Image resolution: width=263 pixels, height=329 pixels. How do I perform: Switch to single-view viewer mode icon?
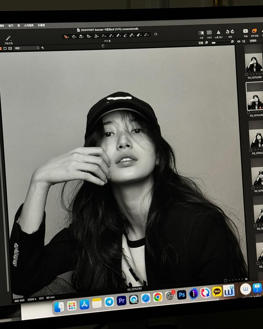click(5, 48)
